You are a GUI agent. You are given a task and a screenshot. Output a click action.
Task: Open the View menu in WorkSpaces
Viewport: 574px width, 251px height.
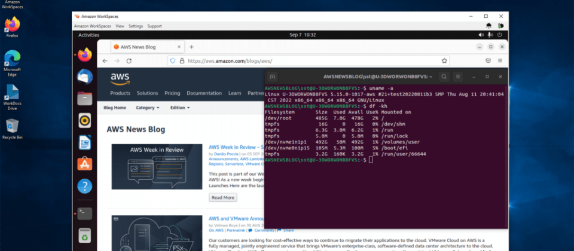coord(120,26)
